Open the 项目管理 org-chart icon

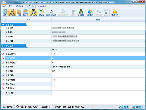(81, 12)
